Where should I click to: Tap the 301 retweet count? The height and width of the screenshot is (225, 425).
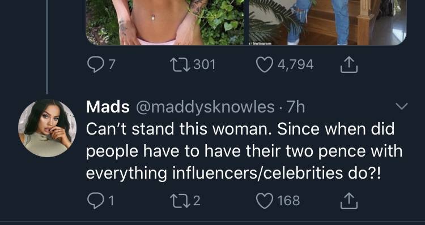pos(205,65)
